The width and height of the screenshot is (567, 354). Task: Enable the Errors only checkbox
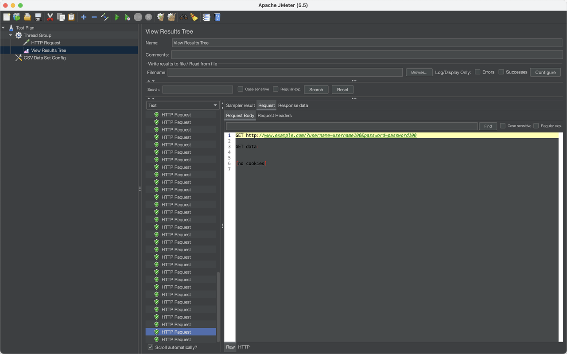pyautogui.click(x=478, y=72)
